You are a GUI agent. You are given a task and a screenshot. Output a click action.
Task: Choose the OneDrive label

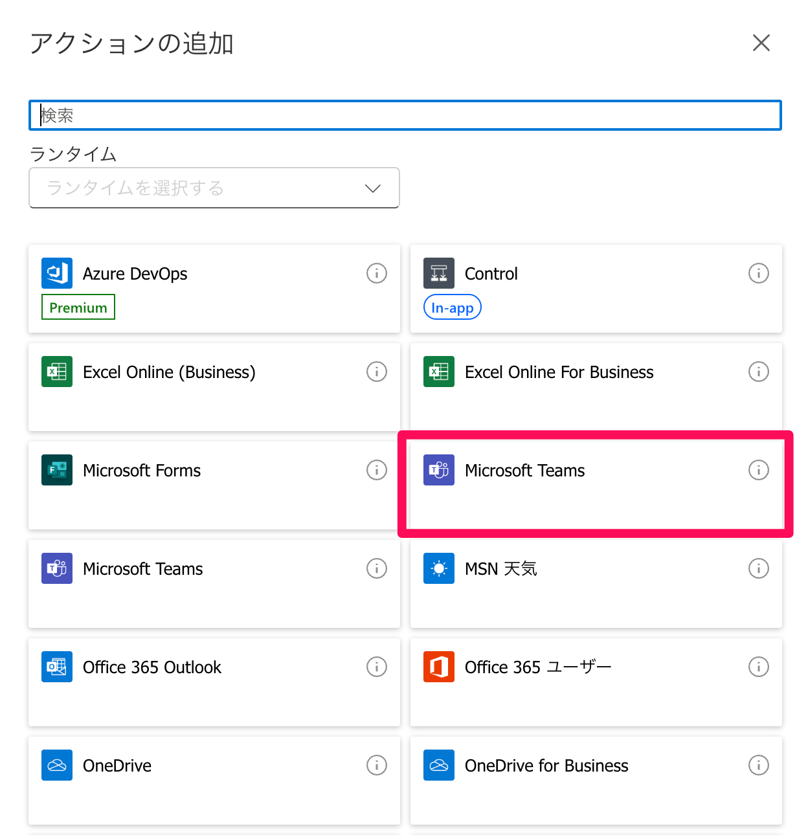117,766
